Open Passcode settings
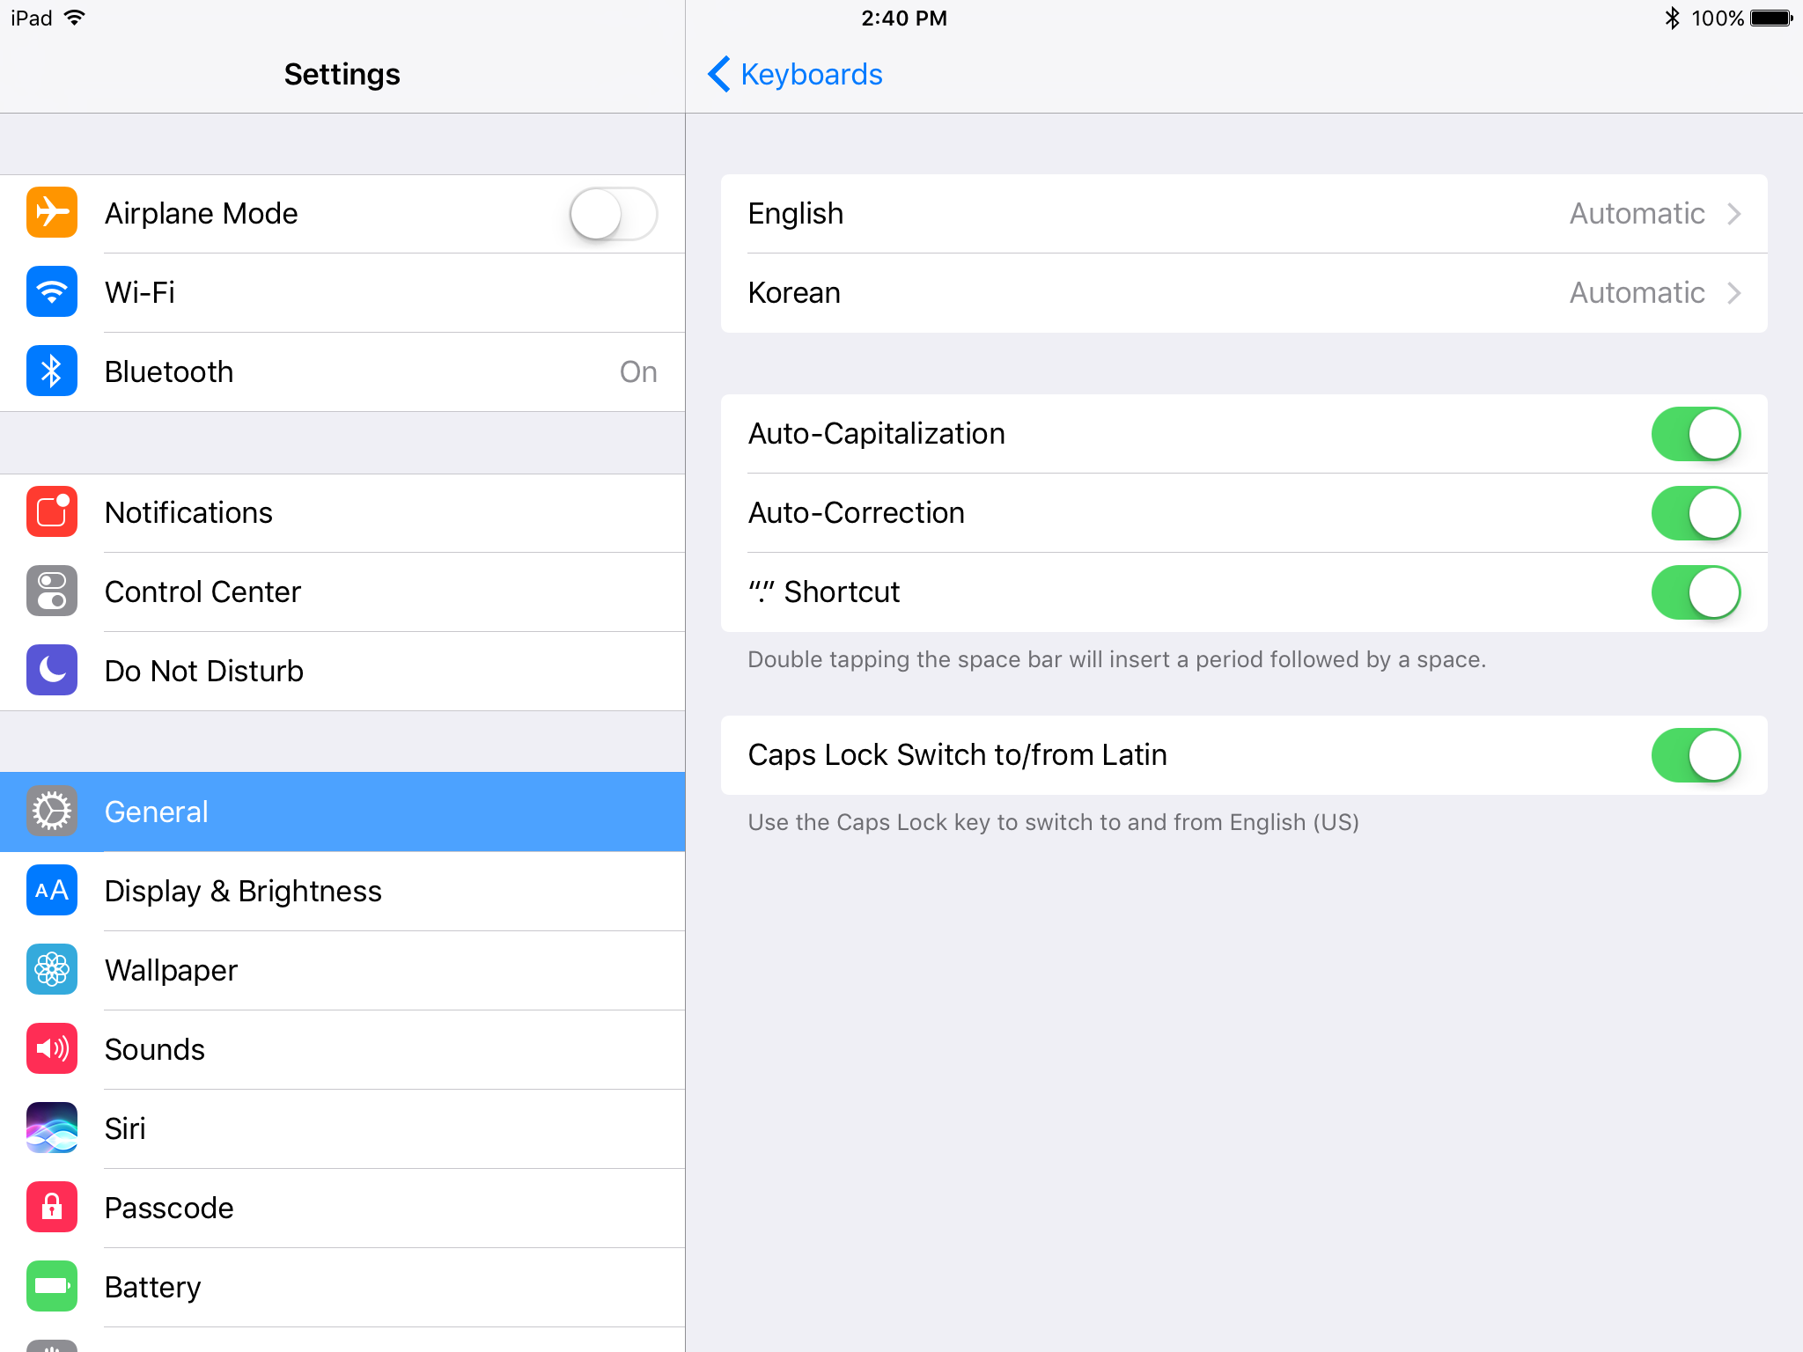 (x=169, y=1208)
